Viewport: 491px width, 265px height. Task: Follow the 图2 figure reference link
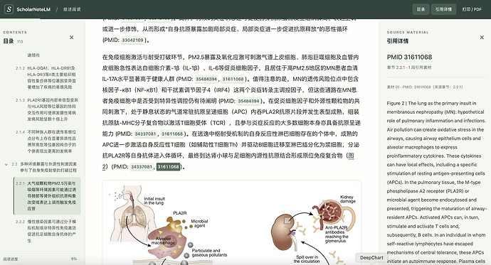point(351,156)
